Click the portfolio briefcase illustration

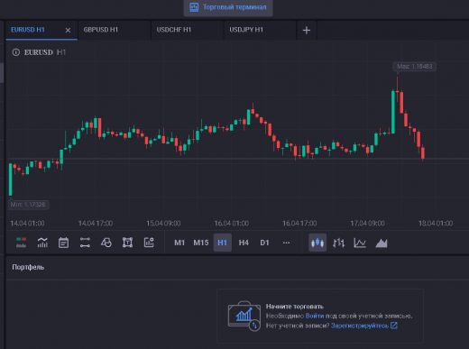pyautogui.click(x=244, y=316)
